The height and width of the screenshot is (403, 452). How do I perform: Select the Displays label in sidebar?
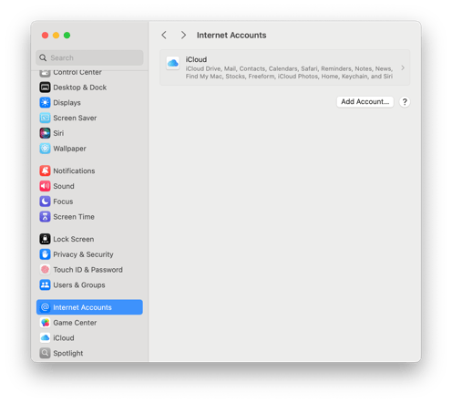pyautogui.click(x=67, y=103)
